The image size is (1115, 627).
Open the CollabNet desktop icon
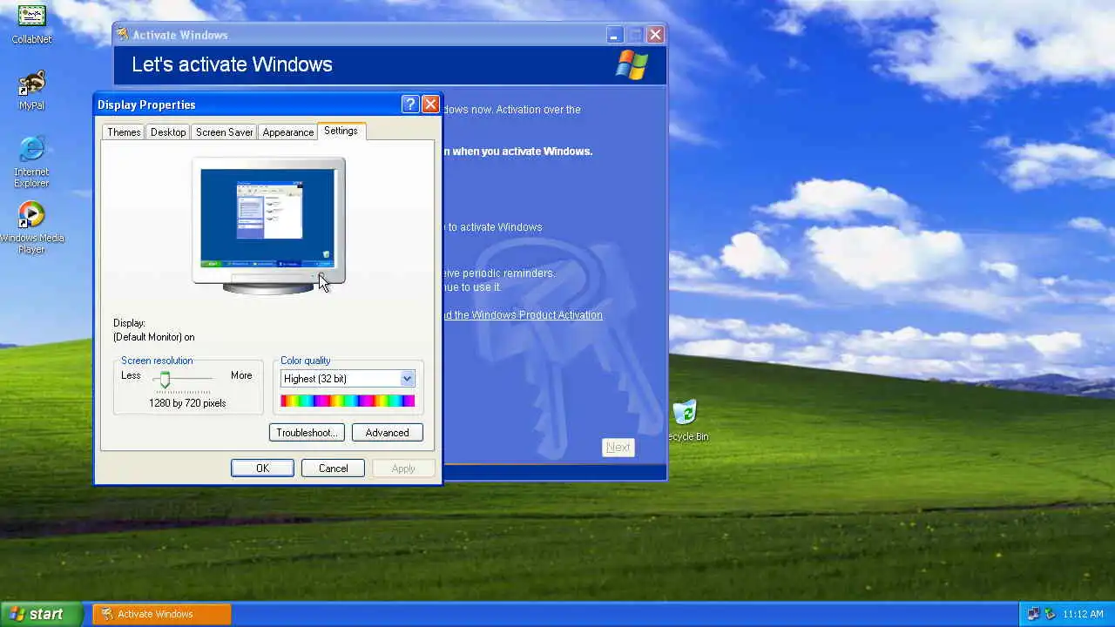32,24
